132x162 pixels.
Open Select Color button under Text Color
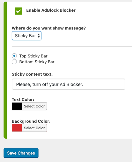[34, 106]
